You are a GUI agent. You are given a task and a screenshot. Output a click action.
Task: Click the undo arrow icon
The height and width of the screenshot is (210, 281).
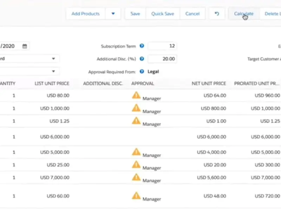(217, 14)
